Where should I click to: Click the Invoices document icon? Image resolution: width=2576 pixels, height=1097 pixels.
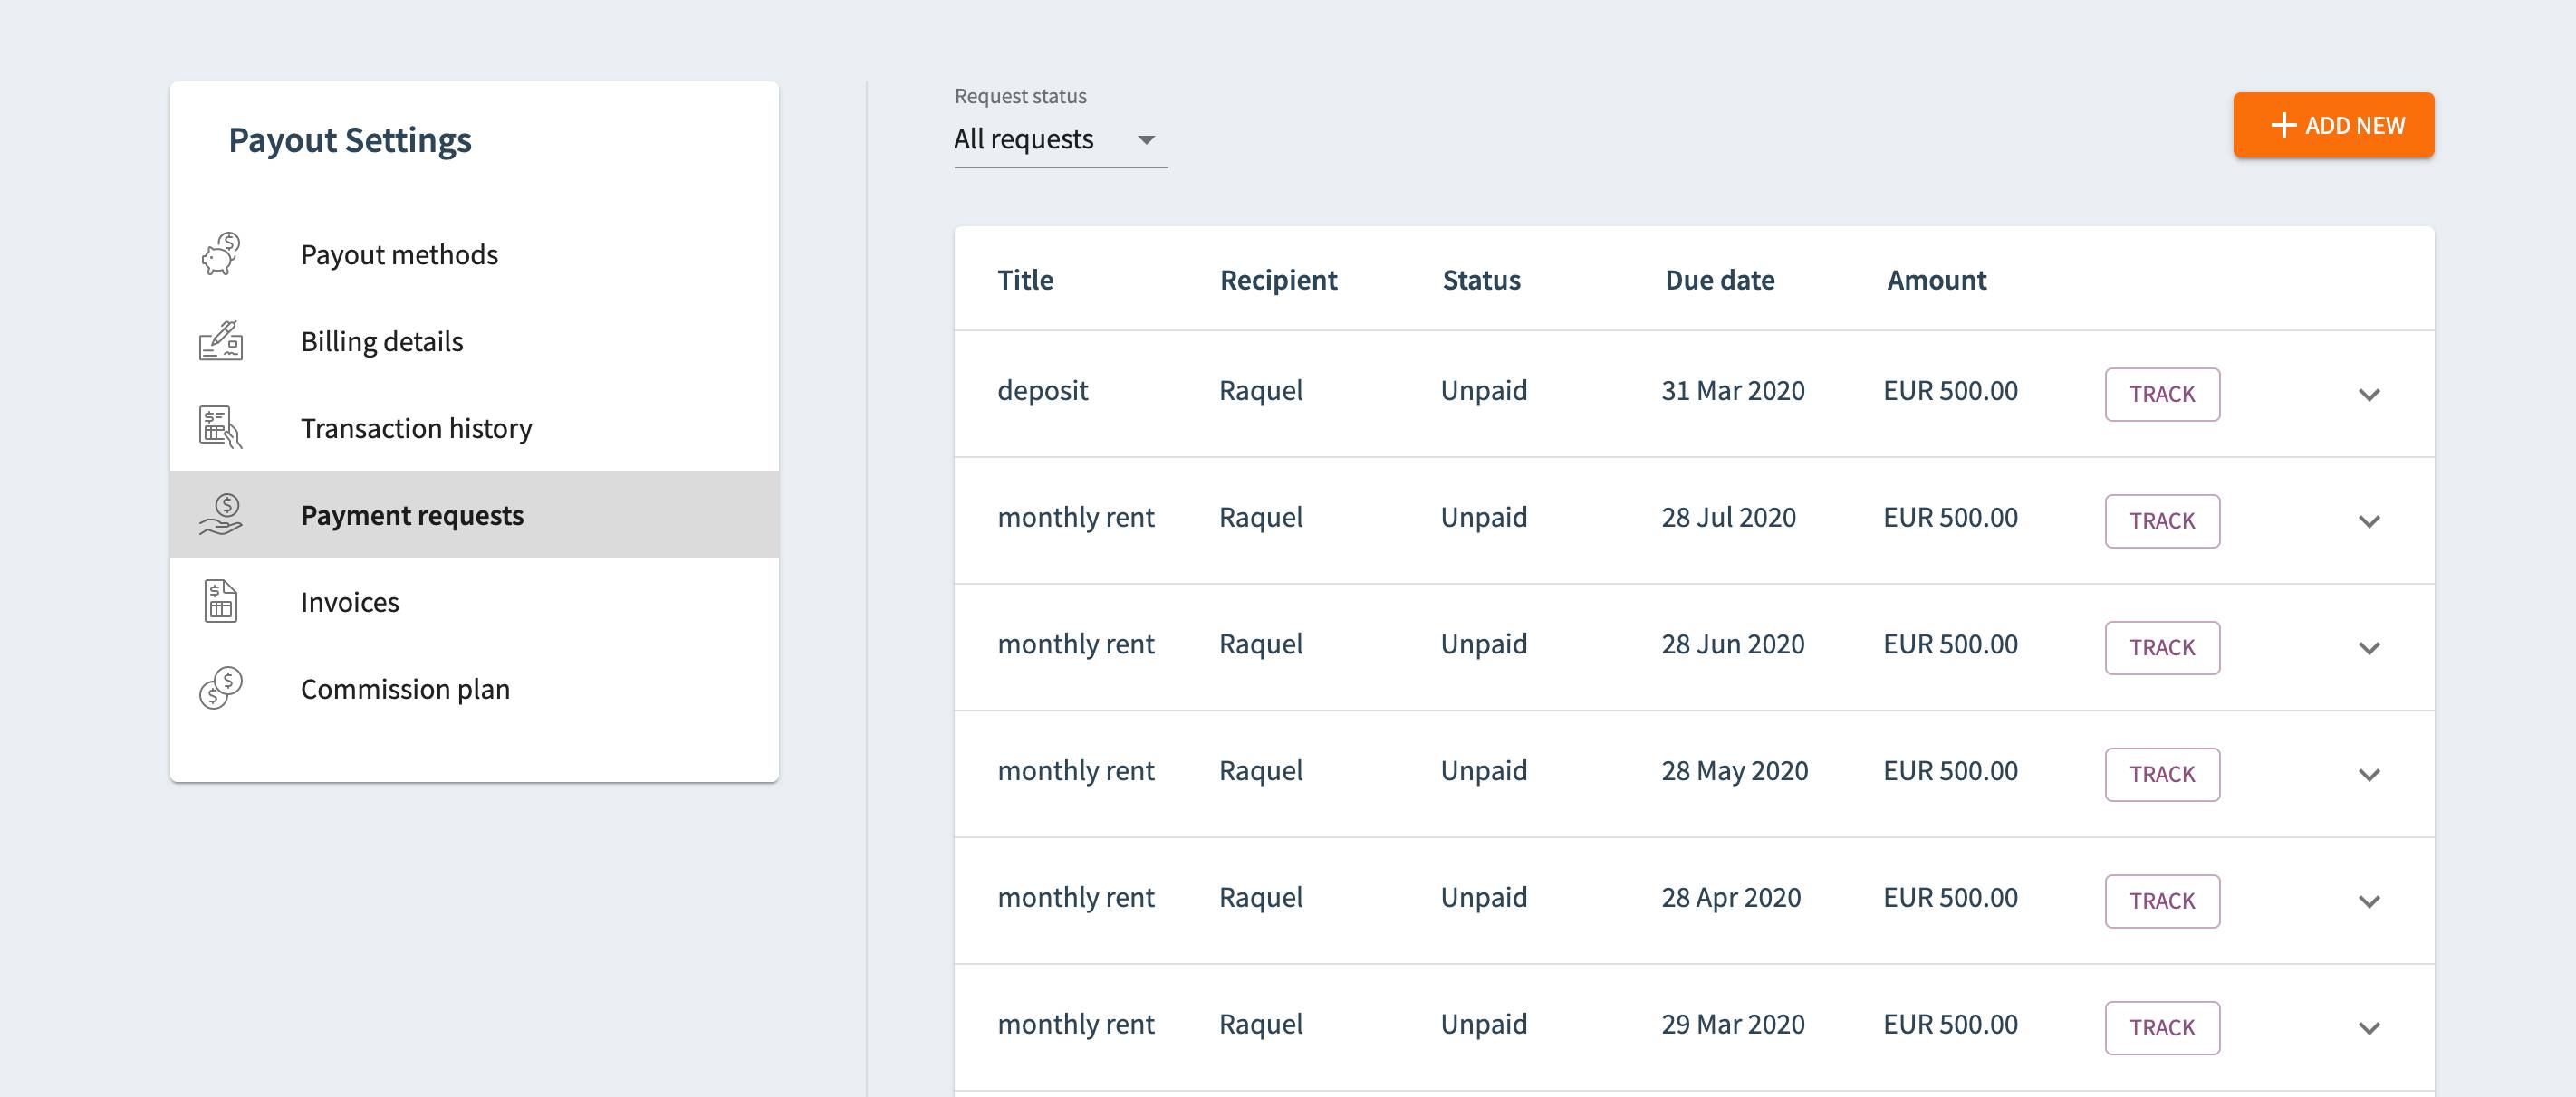tap(220, 602)
